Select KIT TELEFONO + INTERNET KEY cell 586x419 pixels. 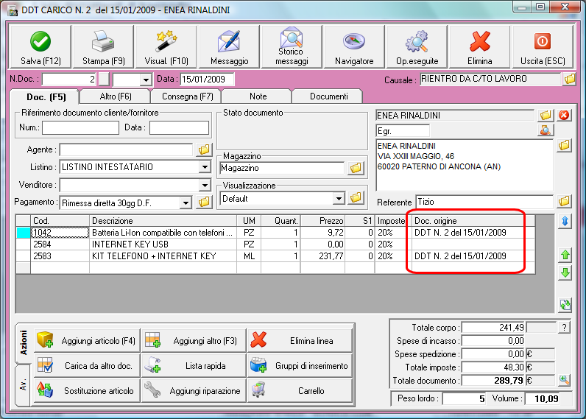pyautogui.click(x=163, y=256)
